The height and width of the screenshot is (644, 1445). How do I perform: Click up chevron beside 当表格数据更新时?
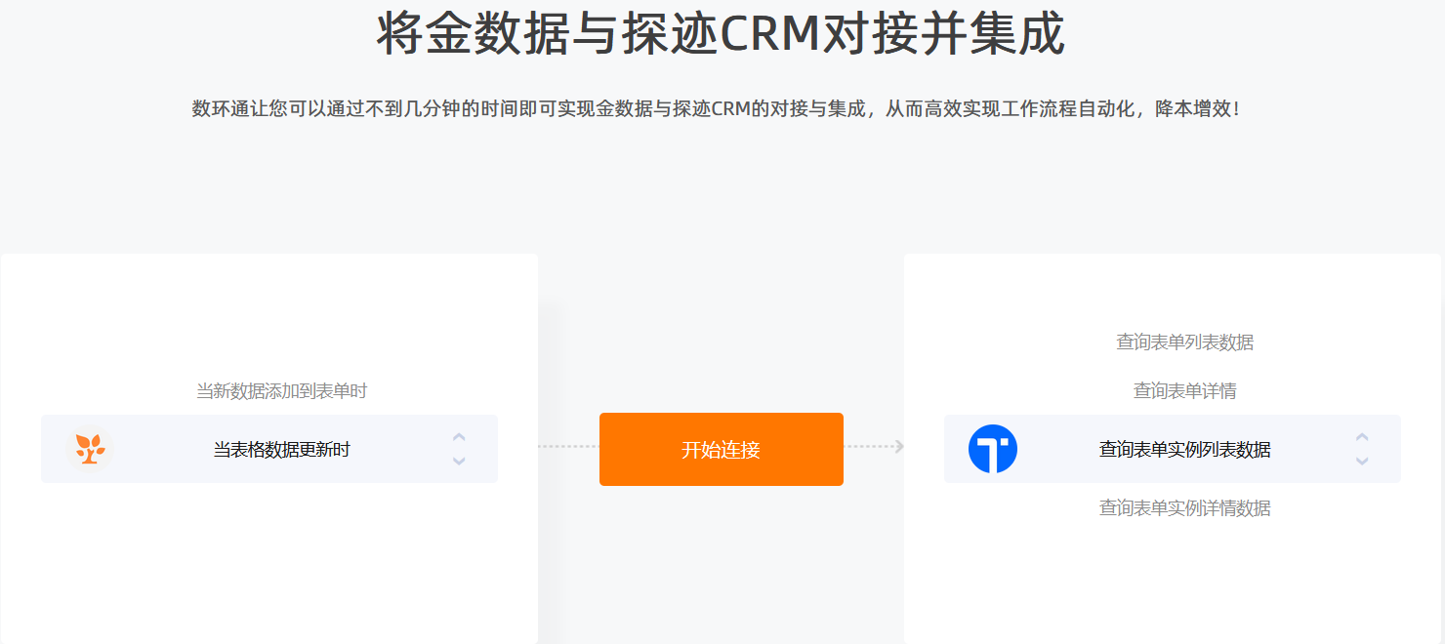coord(459,437)
